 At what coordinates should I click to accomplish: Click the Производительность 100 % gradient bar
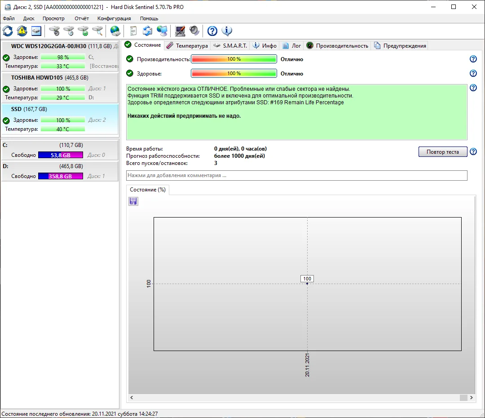234,59
